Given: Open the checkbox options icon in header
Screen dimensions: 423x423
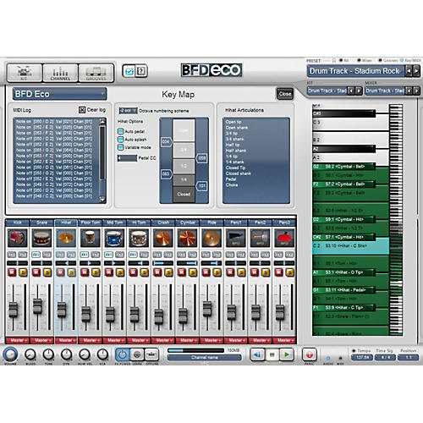Looking at the screenshot, I should pyautogui.click(x=129, y=71).
